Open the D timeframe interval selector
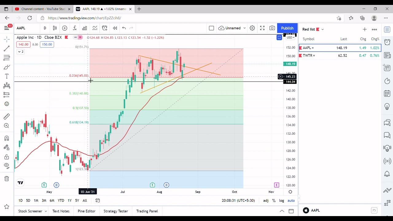 [45, 28]
